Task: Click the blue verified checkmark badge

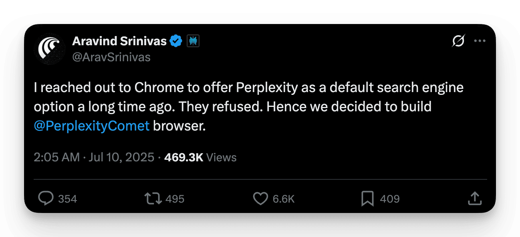Action: click(x=176, y=41)
